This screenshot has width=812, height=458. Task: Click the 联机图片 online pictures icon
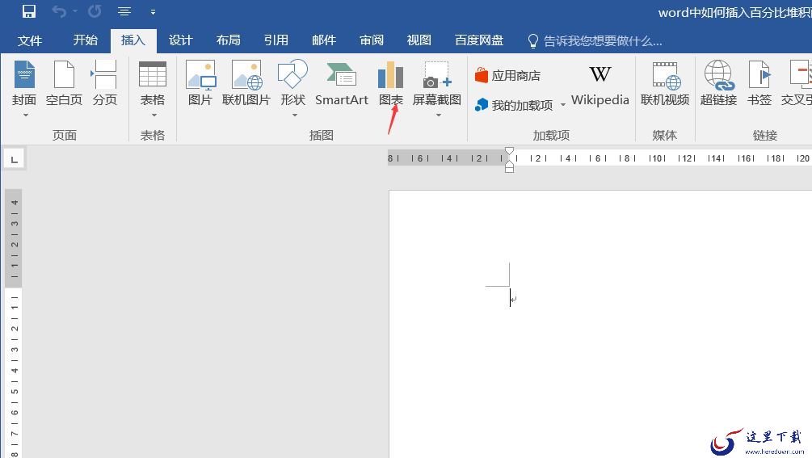[246, 84]
